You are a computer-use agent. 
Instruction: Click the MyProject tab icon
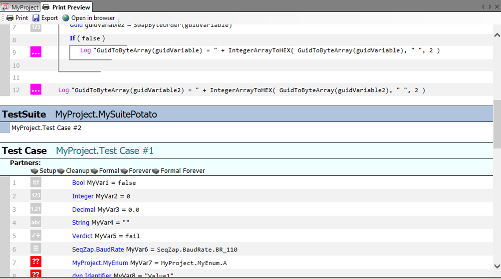(5, 7)
